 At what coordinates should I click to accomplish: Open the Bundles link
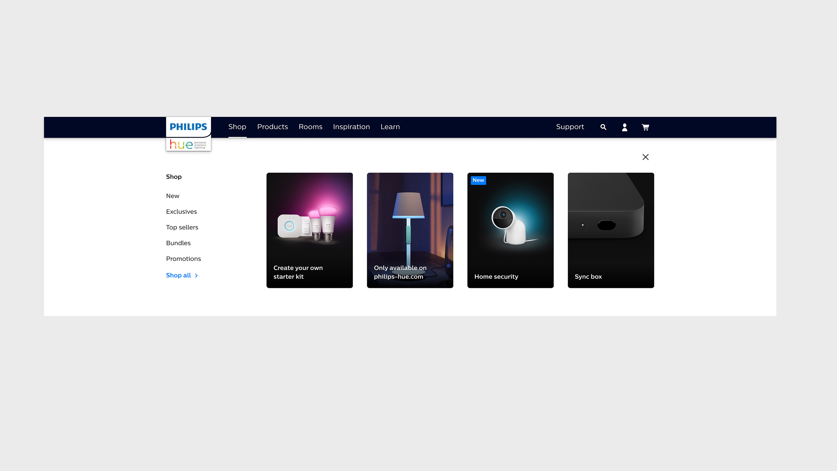[x=178, y=243]
